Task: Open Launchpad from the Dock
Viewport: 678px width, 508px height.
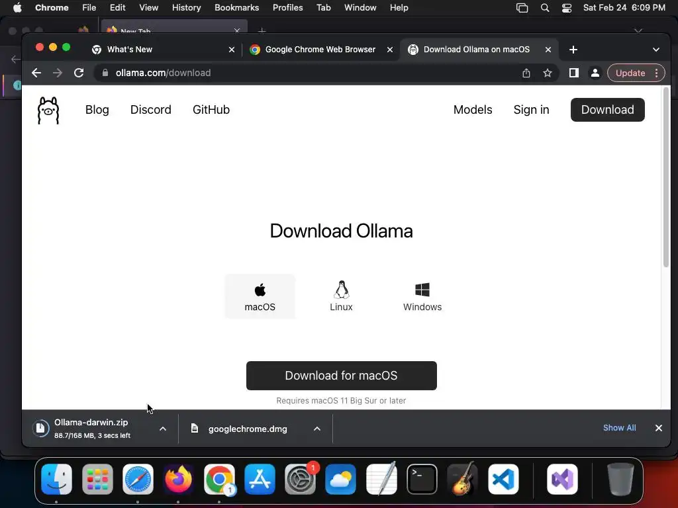Action: click(97, 479)
